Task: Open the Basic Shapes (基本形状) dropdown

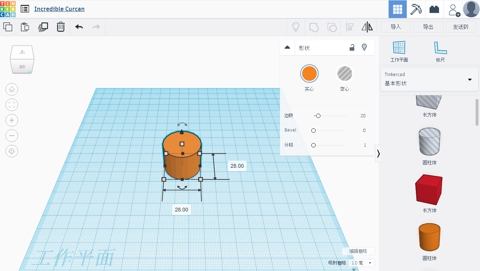Action: 429,79
